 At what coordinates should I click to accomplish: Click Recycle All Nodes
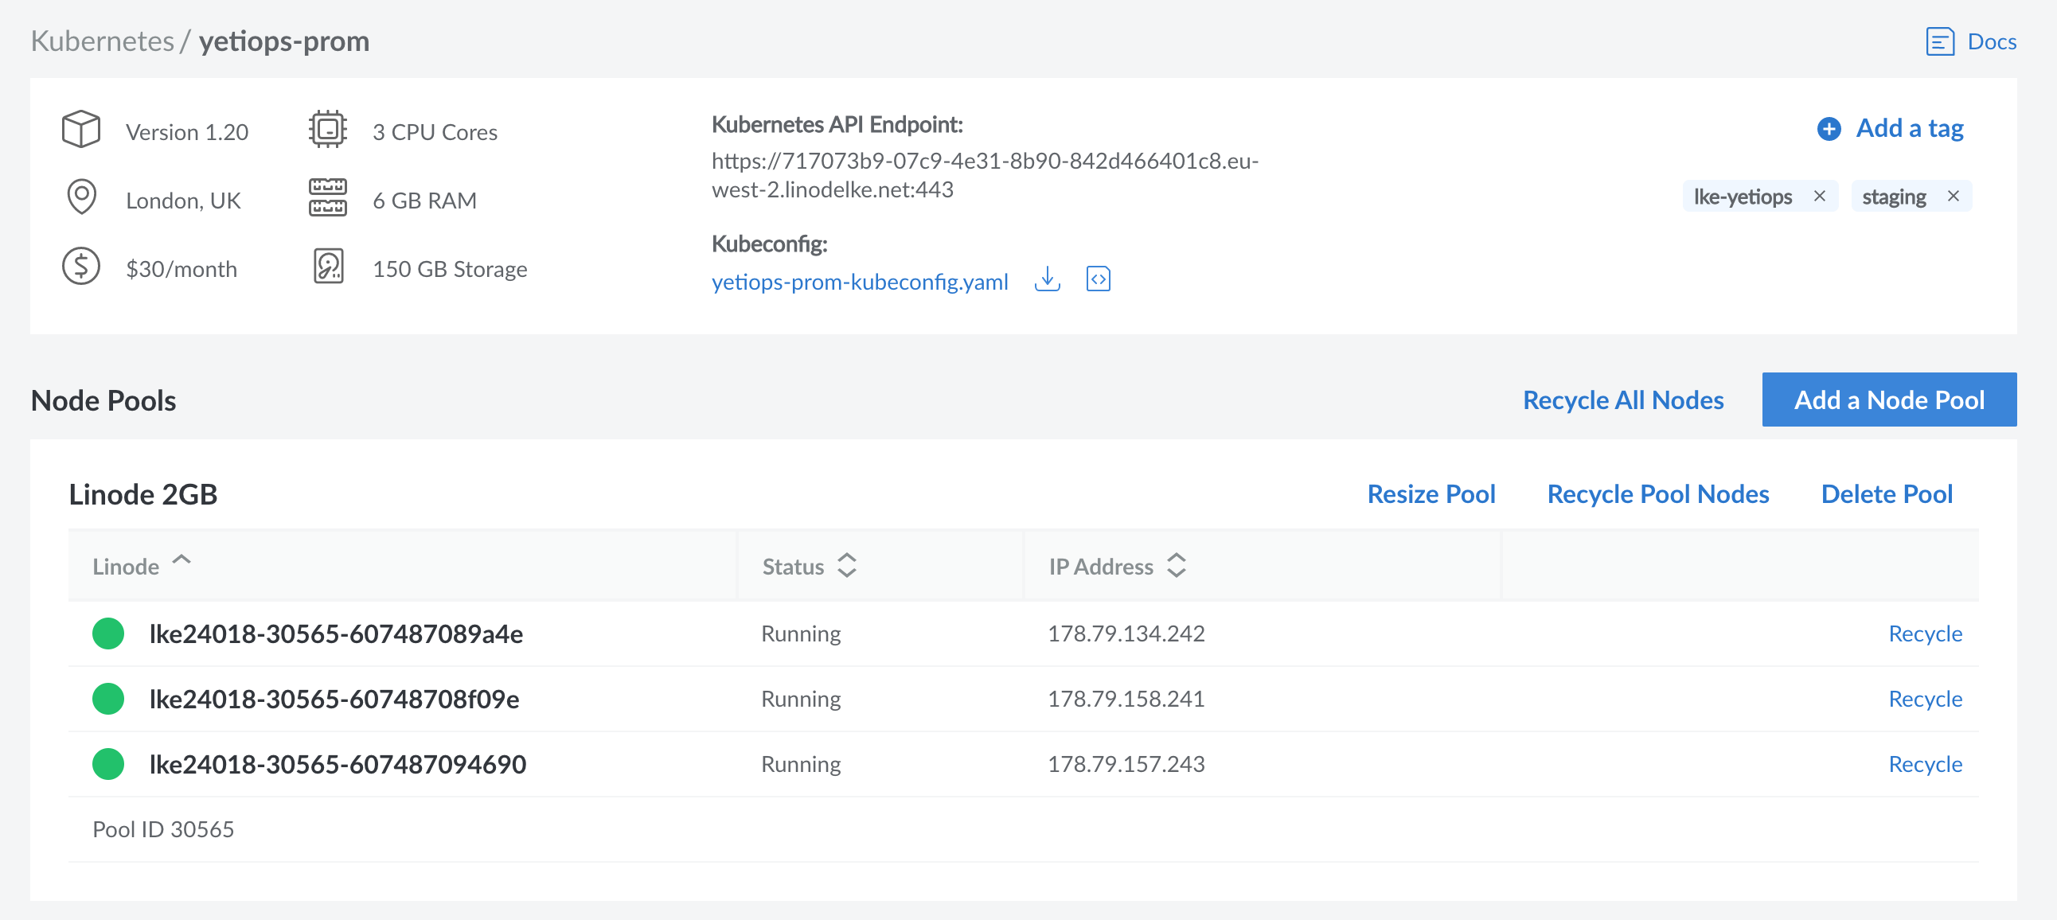[x=1622, y=400]
